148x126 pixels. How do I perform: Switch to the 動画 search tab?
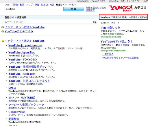(22, 5)
